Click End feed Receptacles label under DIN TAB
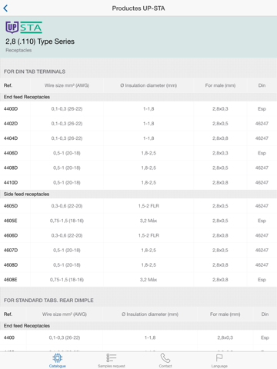Viewport: 277px width, 369px height. 27,97
